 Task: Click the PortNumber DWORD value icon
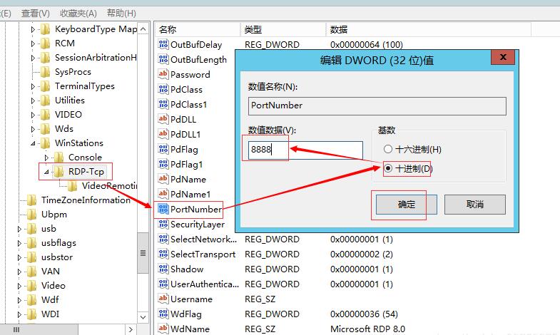pyautogui.click(x=163, y=209)
